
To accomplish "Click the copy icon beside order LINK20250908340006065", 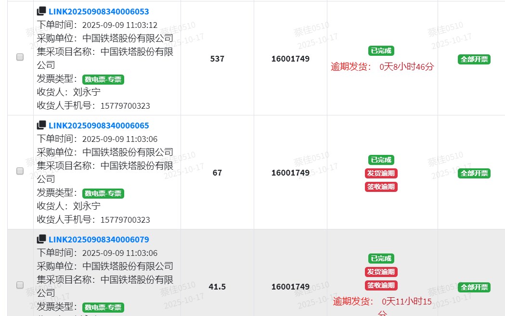I will point(41,125).
